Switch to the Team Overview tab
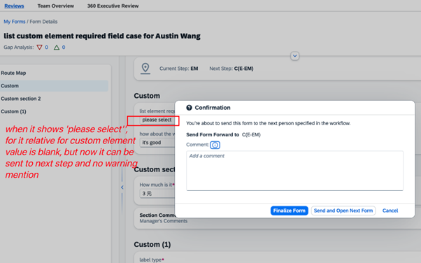 (x=55, y=6)
